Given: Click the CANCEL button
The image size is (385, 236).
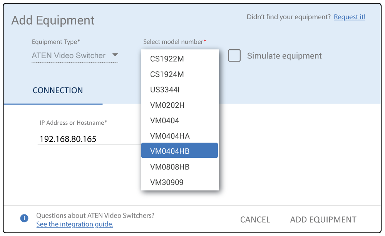Looking at the screenshot, I should pos(255,219).
